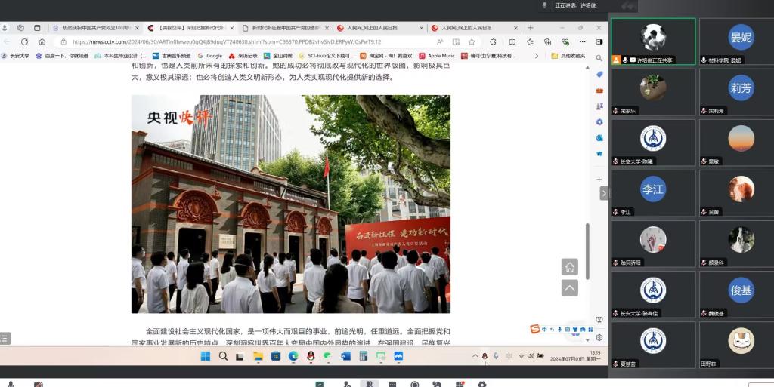Viewport: 774px width, 387px height.
Task: Click the Sogou input method S logo
Action: pos(535,329)
